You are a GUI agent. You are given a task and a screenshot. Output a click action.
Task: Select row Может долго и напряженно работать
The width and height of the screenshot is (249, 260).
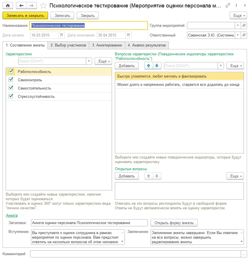(179, 85)
